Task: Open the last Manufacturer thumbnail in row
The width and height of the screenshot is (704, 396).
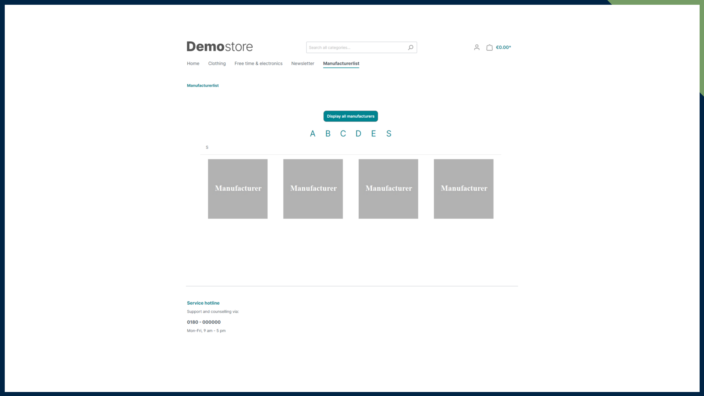Action: 463,189
